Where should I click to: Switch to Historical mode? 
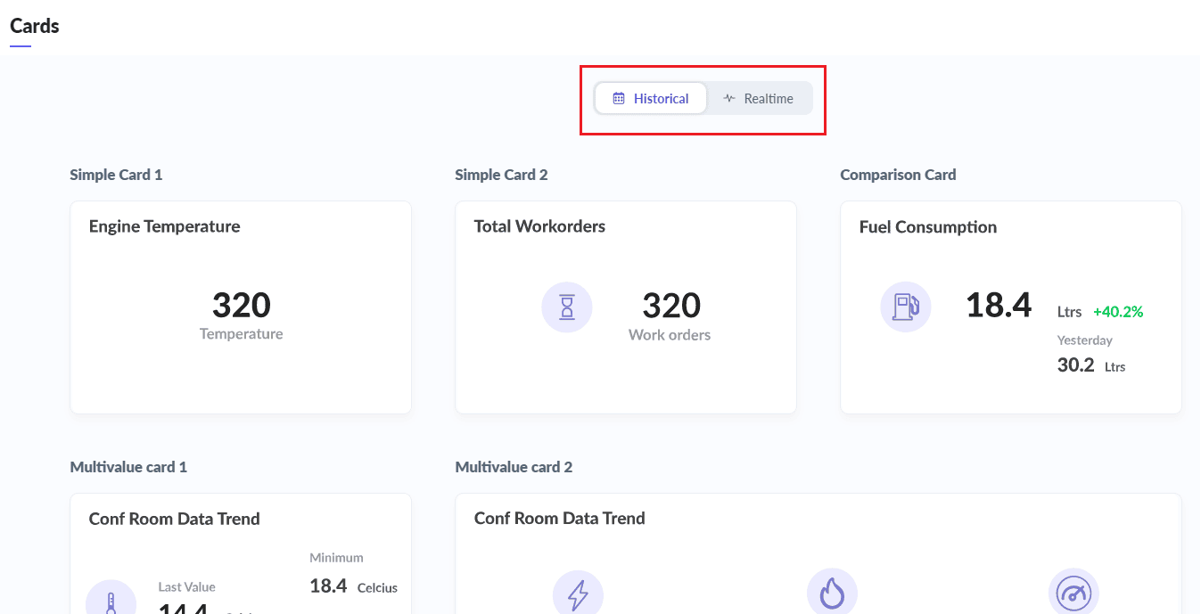coord(652,99)
